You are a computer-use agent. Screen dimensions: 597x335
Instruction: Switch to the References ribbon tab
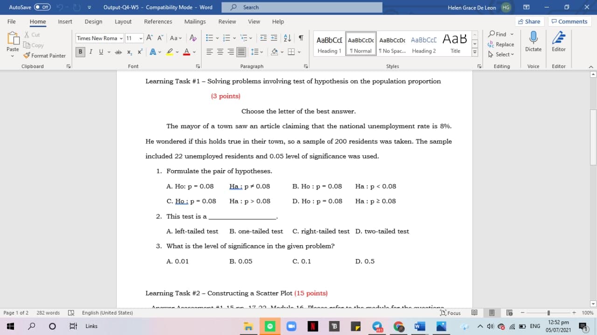(x=158, y=21)
